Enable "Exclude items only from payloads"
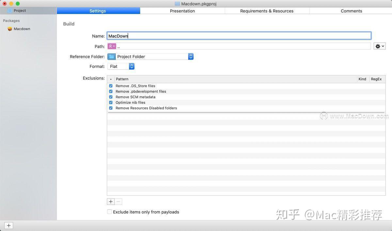This screenshot has width=392, height=231. (x=109, y=211)
